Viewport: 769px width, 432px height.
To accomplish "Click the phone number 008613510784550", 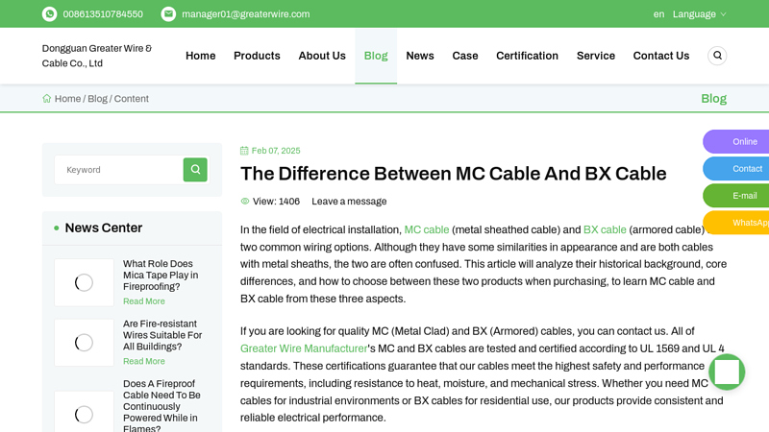I will point(103,14).
